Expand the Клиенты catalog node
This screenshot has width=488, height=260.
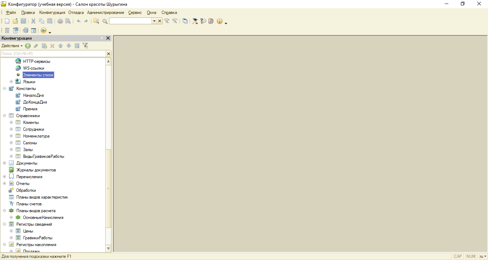tap(11, 122)
